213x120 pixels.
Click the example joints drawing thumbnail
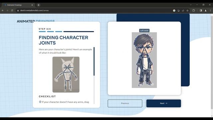click(66, 75)
